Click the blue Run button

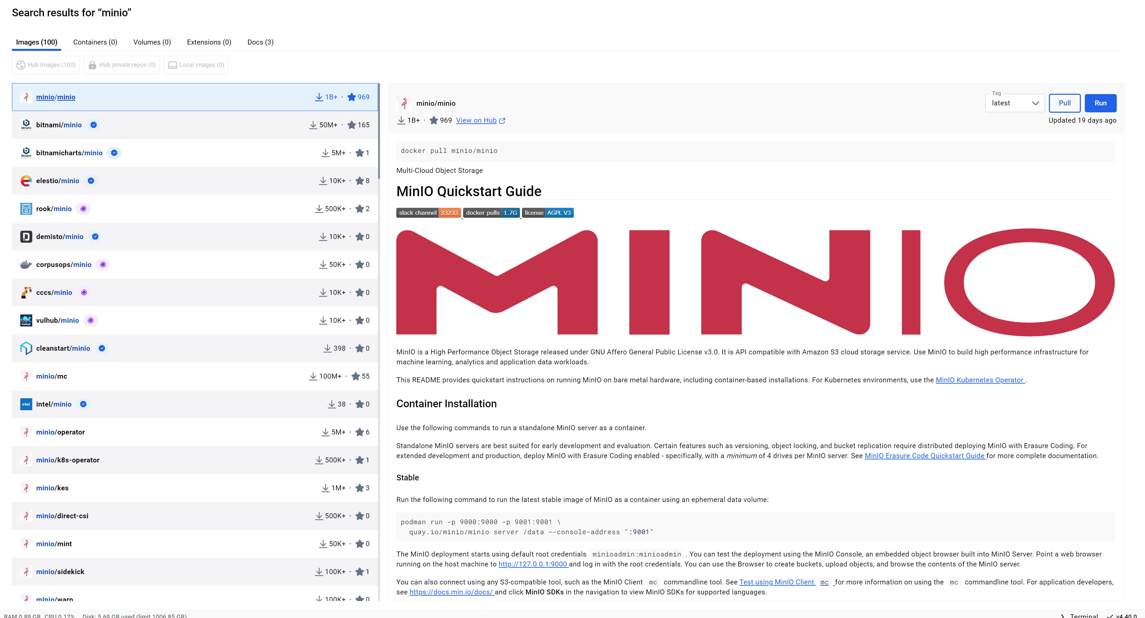click(x=1100, y=103)
